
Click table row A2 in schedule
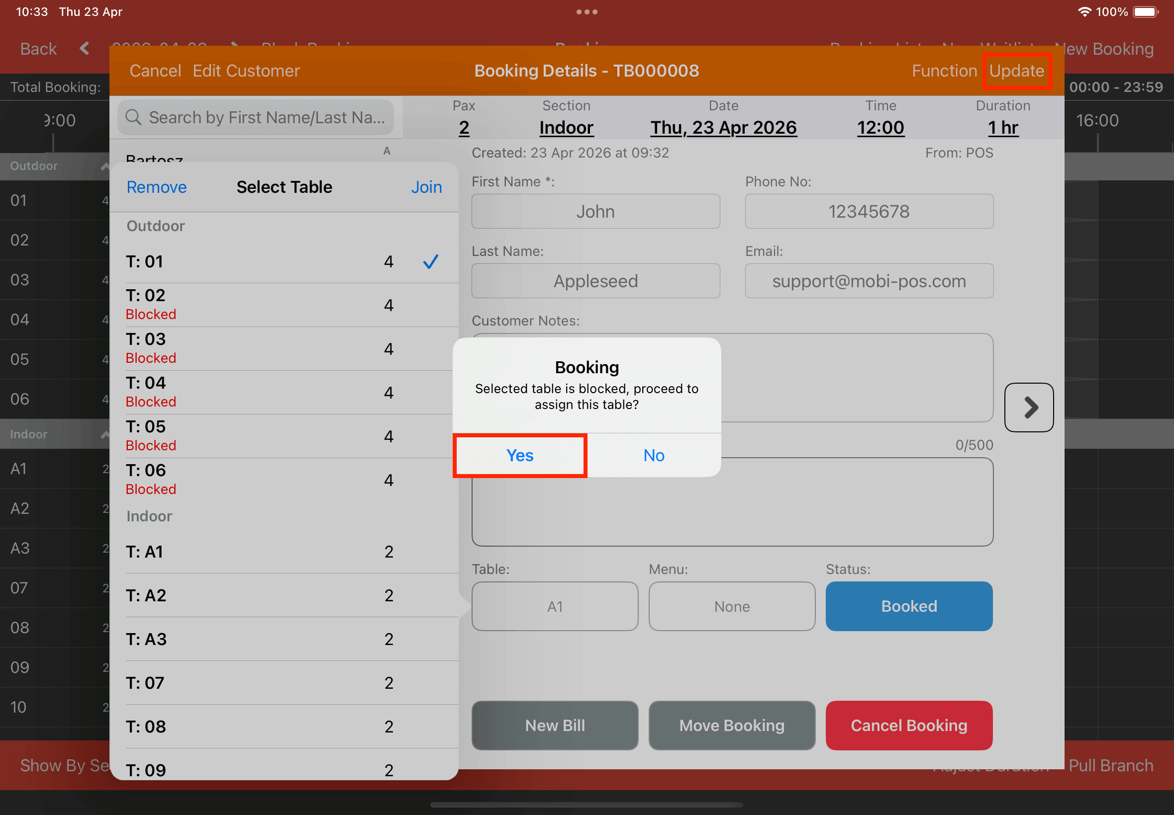(55, 508)
